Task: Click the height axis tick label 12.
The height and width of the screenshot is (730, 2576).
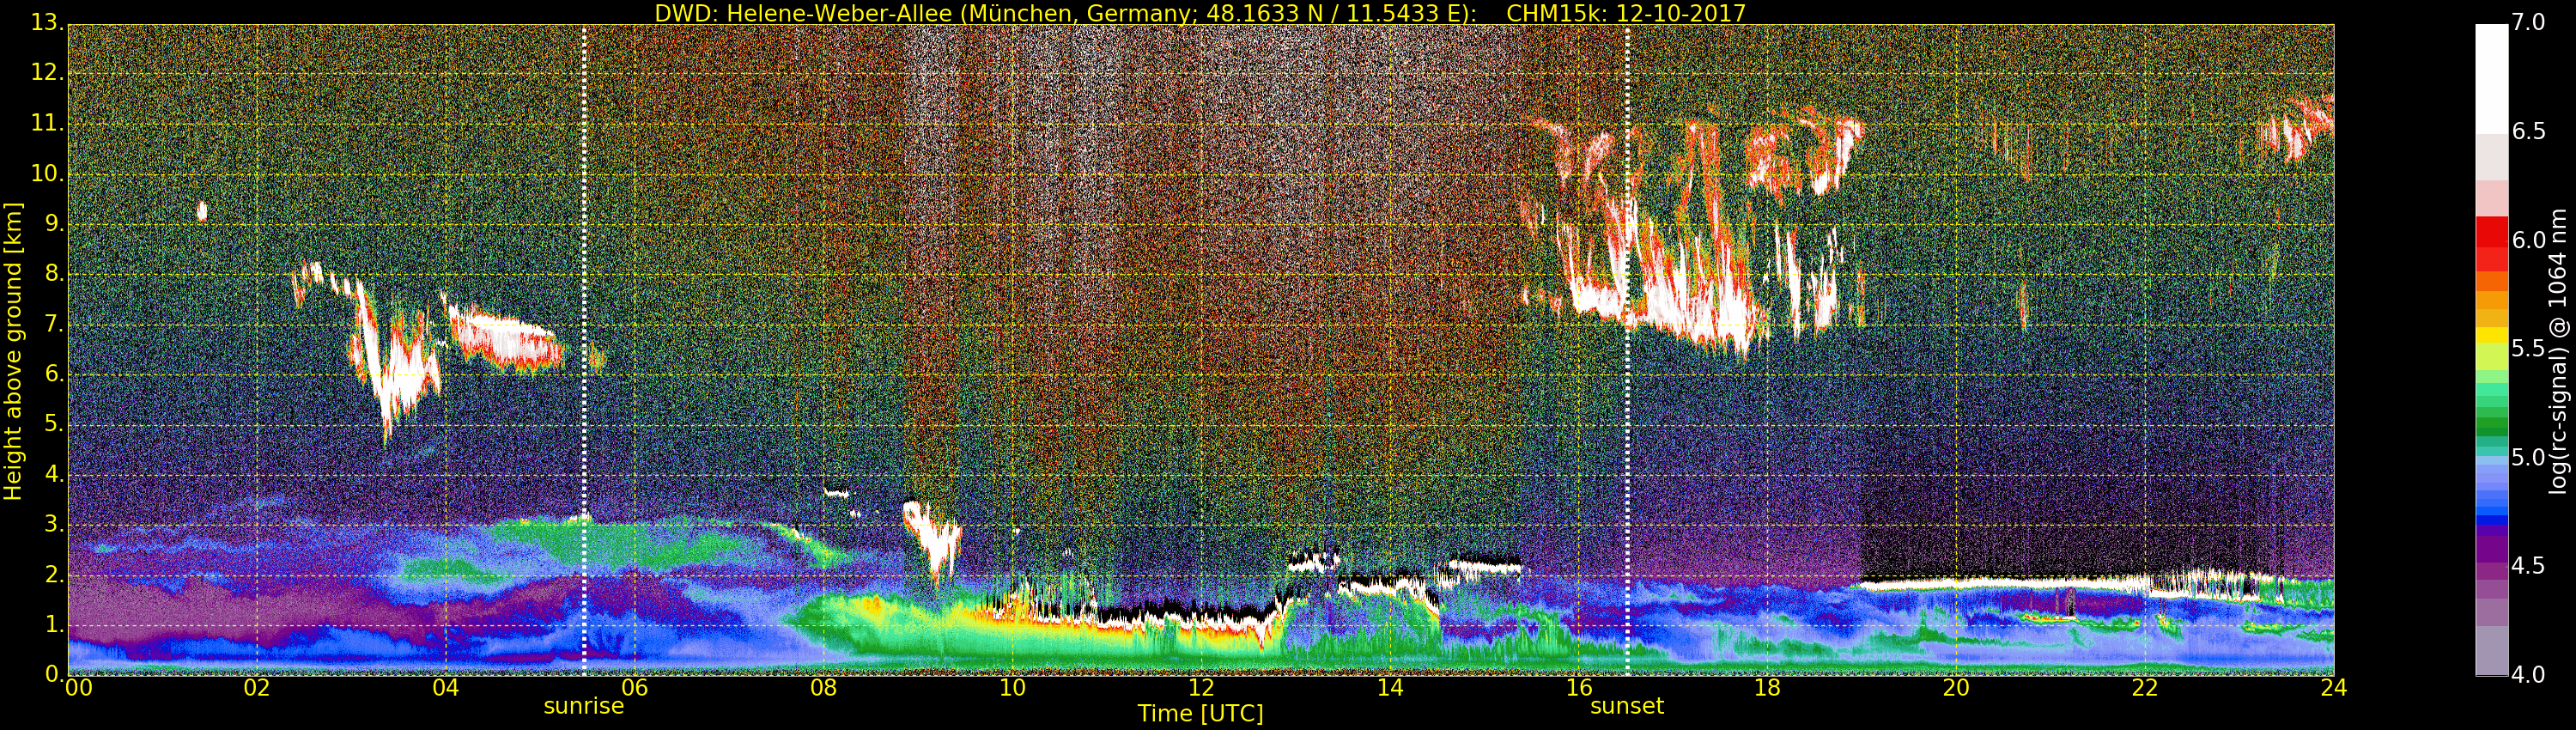Action: (47, 74)
